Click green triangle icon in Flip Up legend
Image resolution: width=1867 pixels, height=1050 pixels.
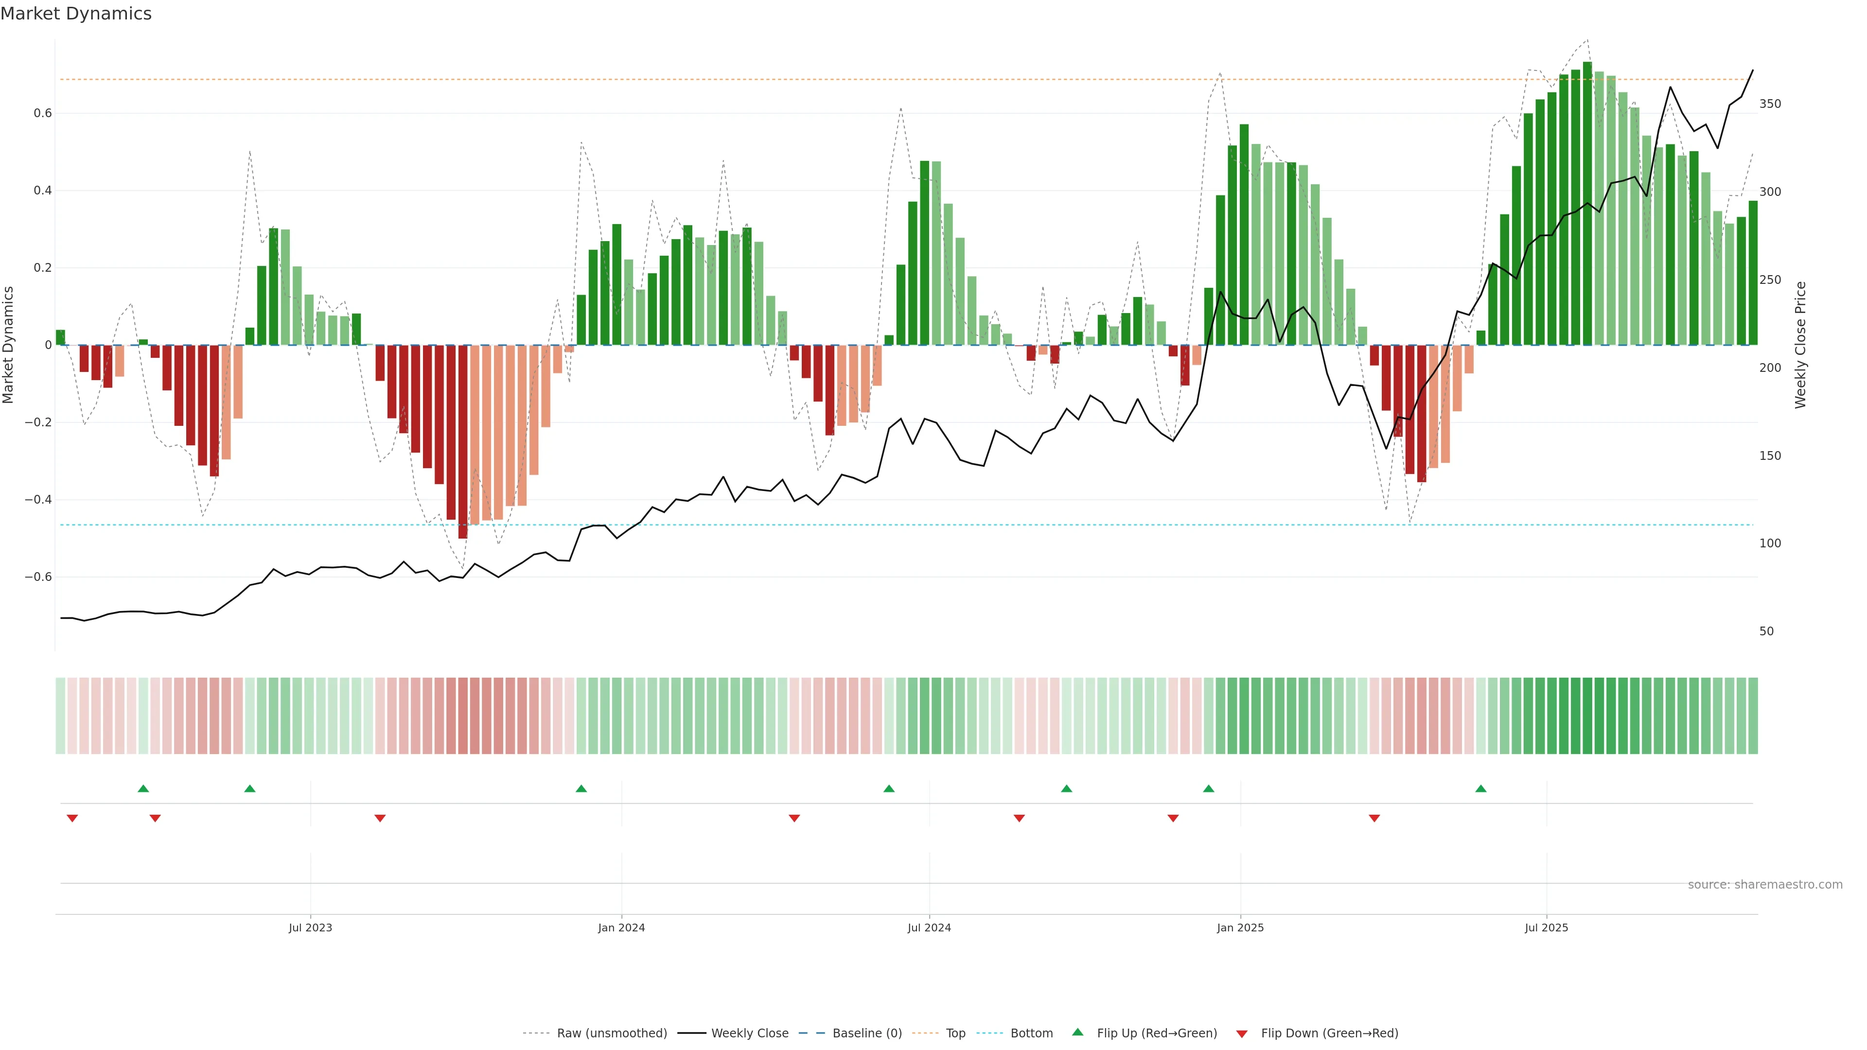coord(1078,1032)
